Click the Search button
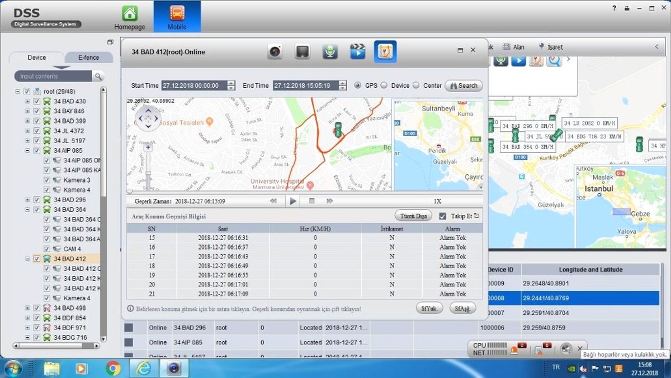The image size is (671, 378). [464, 85]
